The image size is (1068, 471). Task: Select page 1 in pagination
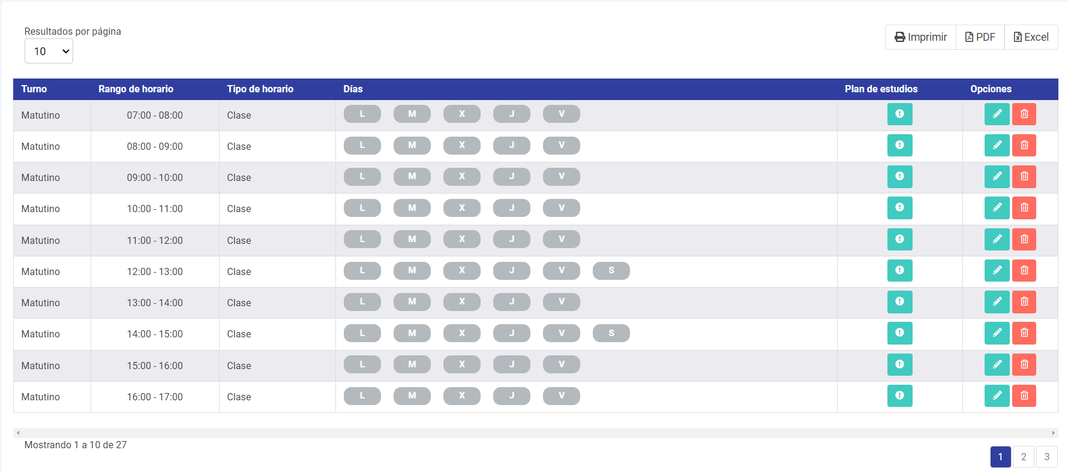(1000, 457)
